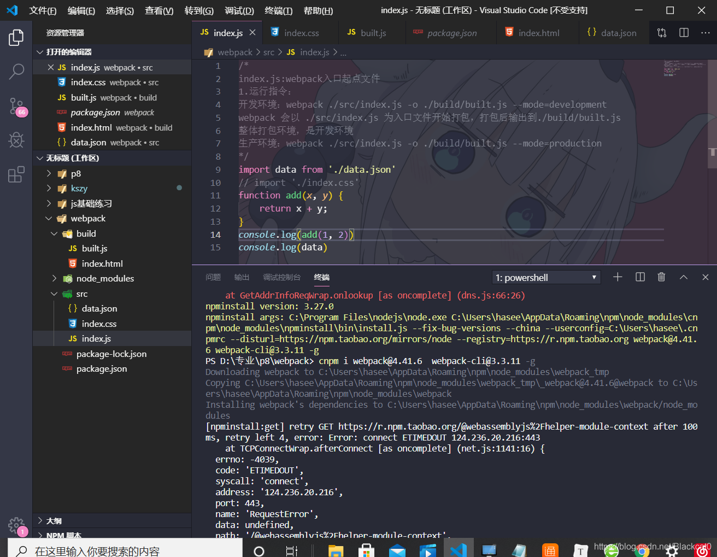Maximize the panel with the up-caret icon
The image size is (717, 557).
pyautogui.click(x=683, y=277)
